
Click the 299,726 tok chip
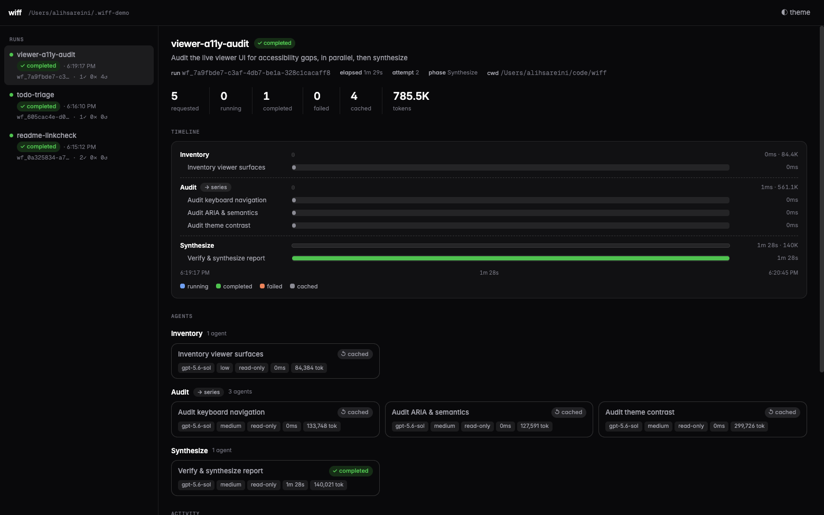(750, 426)
